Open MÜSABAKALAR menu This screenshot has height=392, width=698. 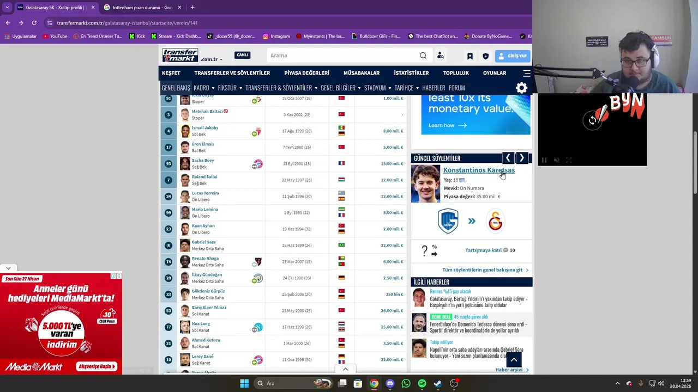362,73
